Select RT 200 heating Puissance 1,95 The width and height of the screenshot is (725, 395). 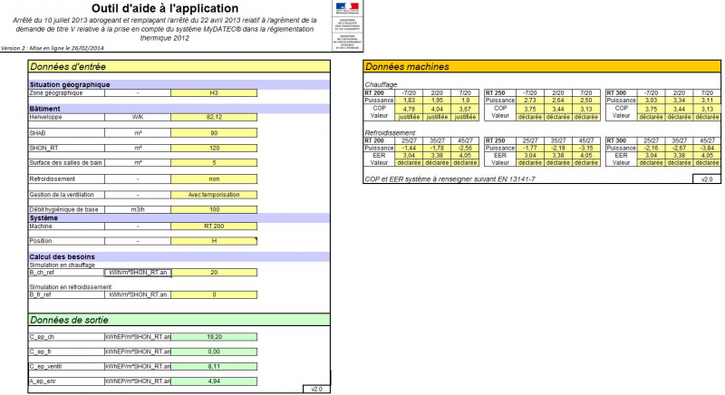[437, 101]
